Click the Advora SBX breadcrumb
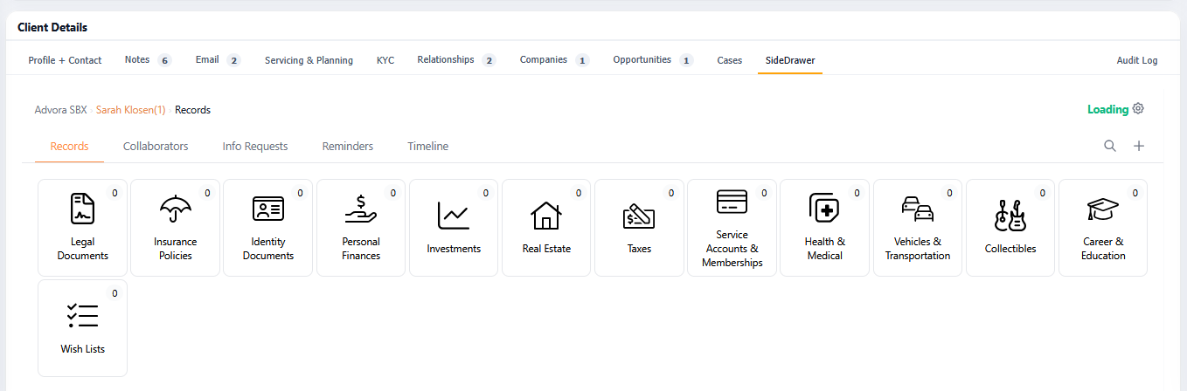The width and height of the screenshot is (1187, 391). [61, 110]
